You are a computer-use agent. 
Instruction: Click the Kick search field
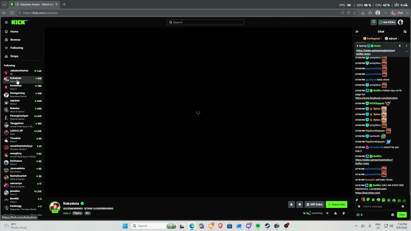(205, 22)
